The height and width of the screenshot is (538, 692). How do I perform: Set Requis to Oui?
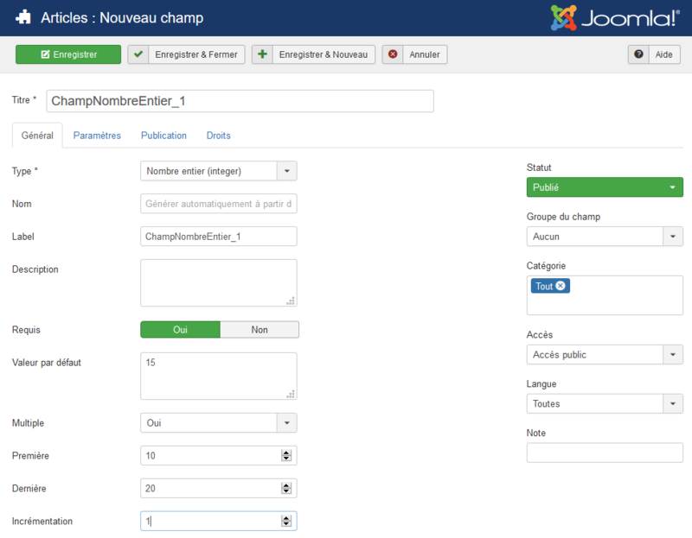tap(180, 329)
